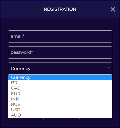Focus the email input field
Screen dimensions: 120x128
pyautogui.click(x=60, y=36)
